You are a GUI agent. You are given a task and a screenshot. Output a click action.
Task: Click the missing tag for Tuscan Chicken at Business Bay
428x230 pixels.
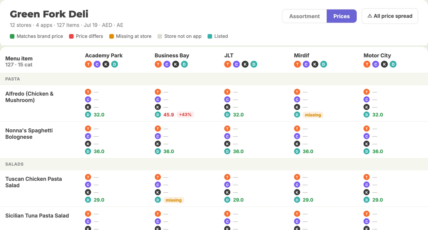[x=173, y=200]
